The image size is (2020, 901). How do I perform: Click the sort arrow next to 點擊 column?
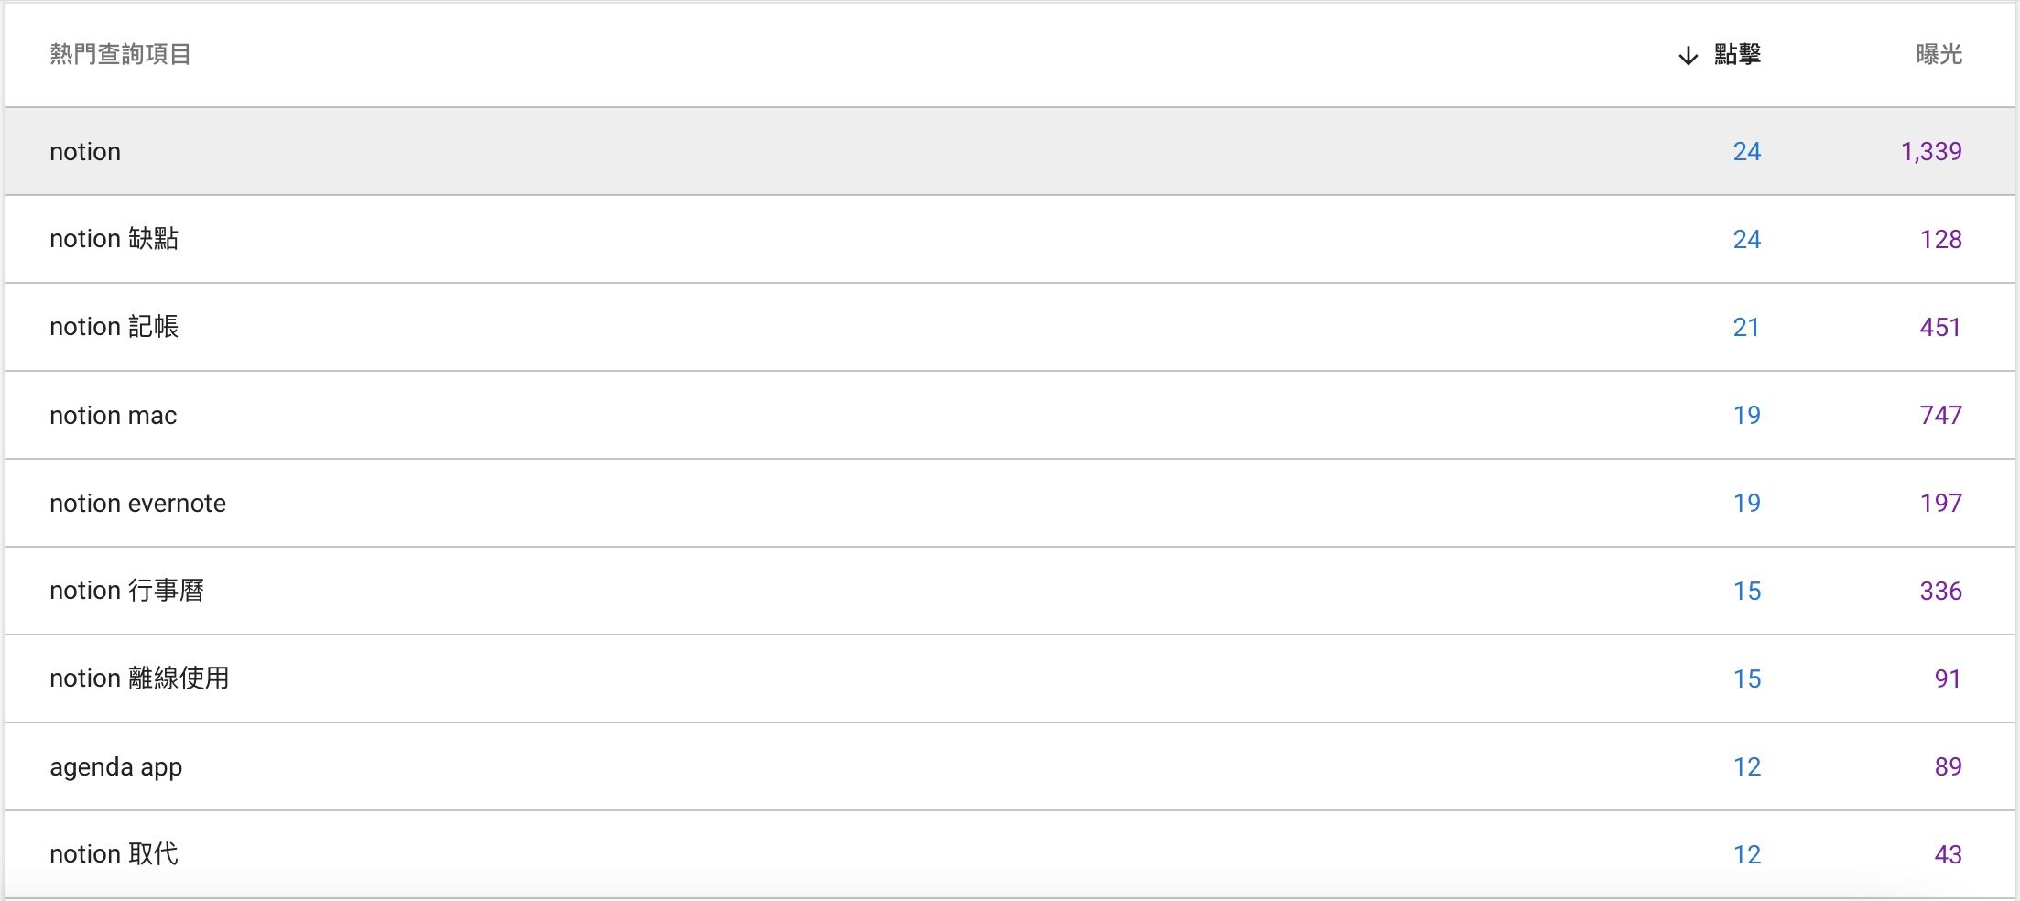[x=1686, y=55]
